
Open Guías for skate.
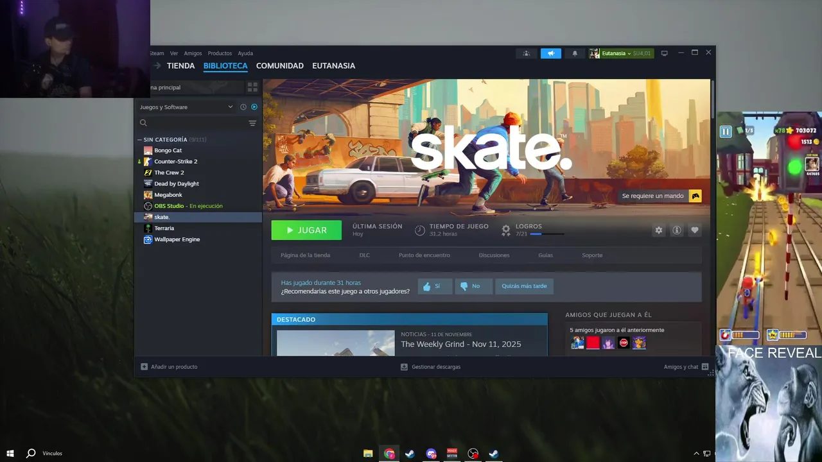[x=545, y=255]
